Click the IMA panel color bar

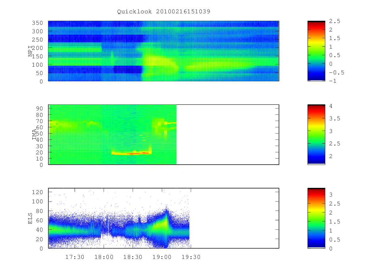click(x=316, y=135)
